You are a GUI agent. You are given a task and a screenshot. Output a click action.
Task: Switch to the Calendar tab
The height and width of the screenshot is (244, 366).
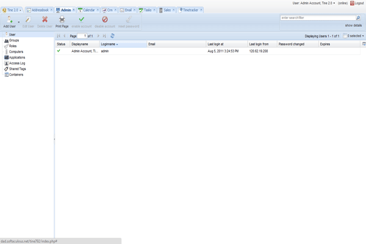pos(87,10)
